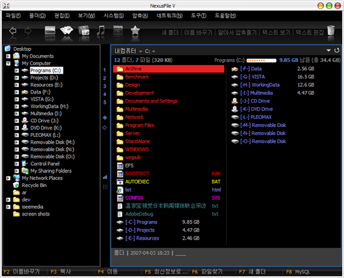Click the F8 MySQL function button
Image resolution: width=344 pixels, height=278 pixels.
[298, 272]
